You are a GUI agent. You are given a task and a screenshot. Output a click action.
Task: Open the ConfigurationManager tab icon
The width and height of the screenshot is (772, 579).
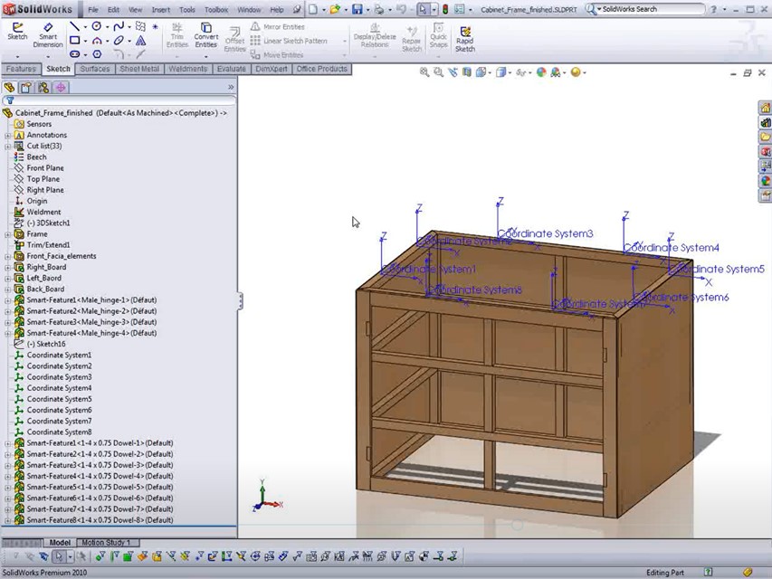(x=43, y=88)
